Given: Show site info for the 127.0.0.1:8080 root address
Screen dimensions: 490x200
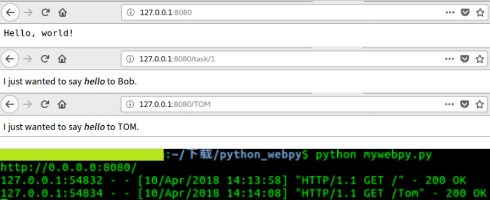Looking at the screenshot, I should [x=131, y=12].
